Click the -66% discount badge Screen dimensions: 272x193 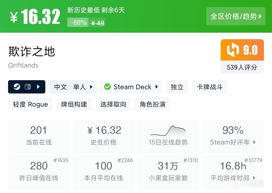78,23
